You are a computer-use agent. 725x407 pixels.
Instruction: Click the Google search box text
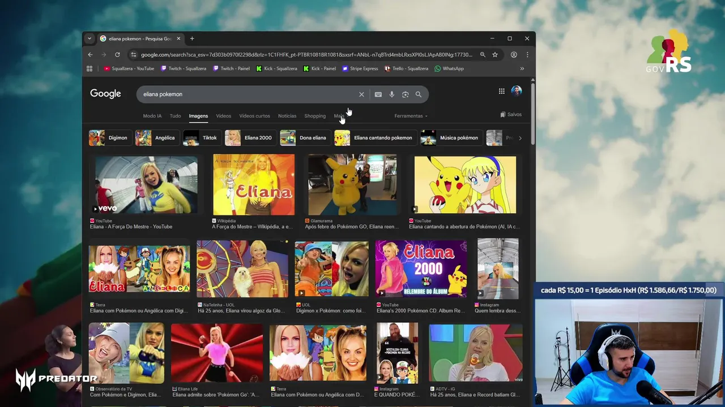[x=163, y=94]
